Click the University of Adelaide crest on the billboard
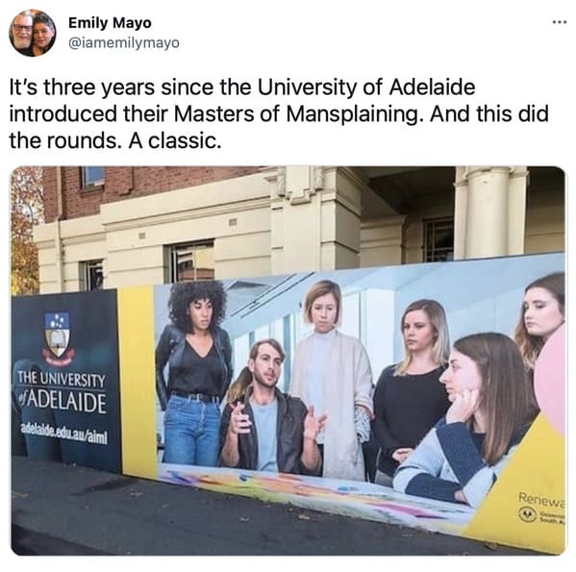This screenshot has width=576, height=572. pos(57,335)
